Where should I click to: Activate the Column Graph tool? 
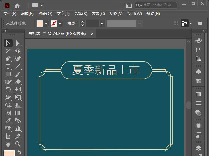[x=18, y=128]
